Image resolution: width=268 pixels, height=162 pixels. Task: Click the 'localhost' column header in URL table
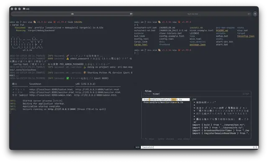tap(35, 84)
